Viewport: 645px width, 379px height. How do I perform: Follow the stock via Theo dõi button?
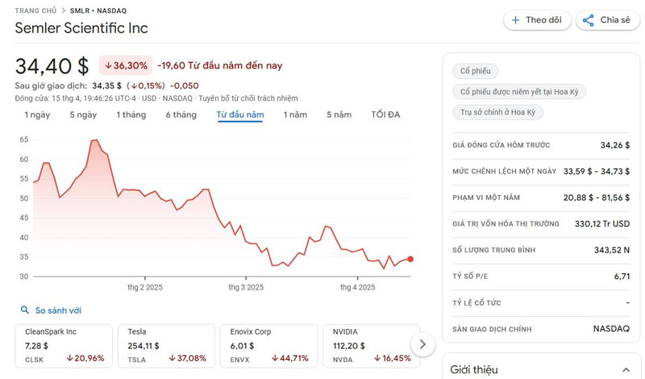tap(537, 20)
